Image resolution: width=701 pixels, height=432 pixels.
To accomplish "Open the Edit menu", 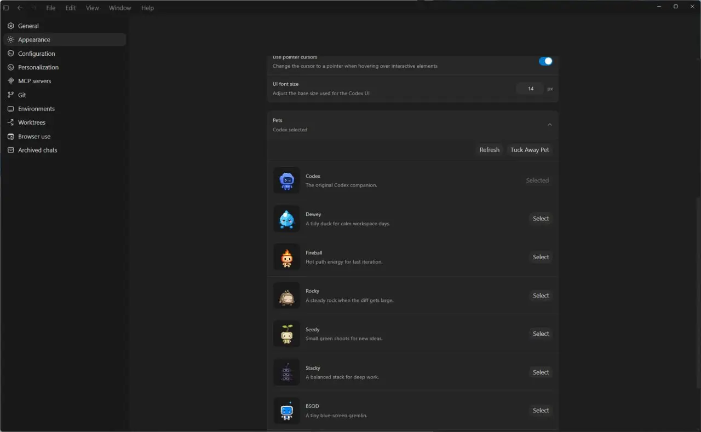I will (x=71, y=8).
